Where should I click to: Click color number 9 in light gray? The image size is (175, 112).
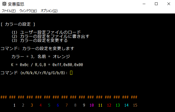[x=84, y=105]
